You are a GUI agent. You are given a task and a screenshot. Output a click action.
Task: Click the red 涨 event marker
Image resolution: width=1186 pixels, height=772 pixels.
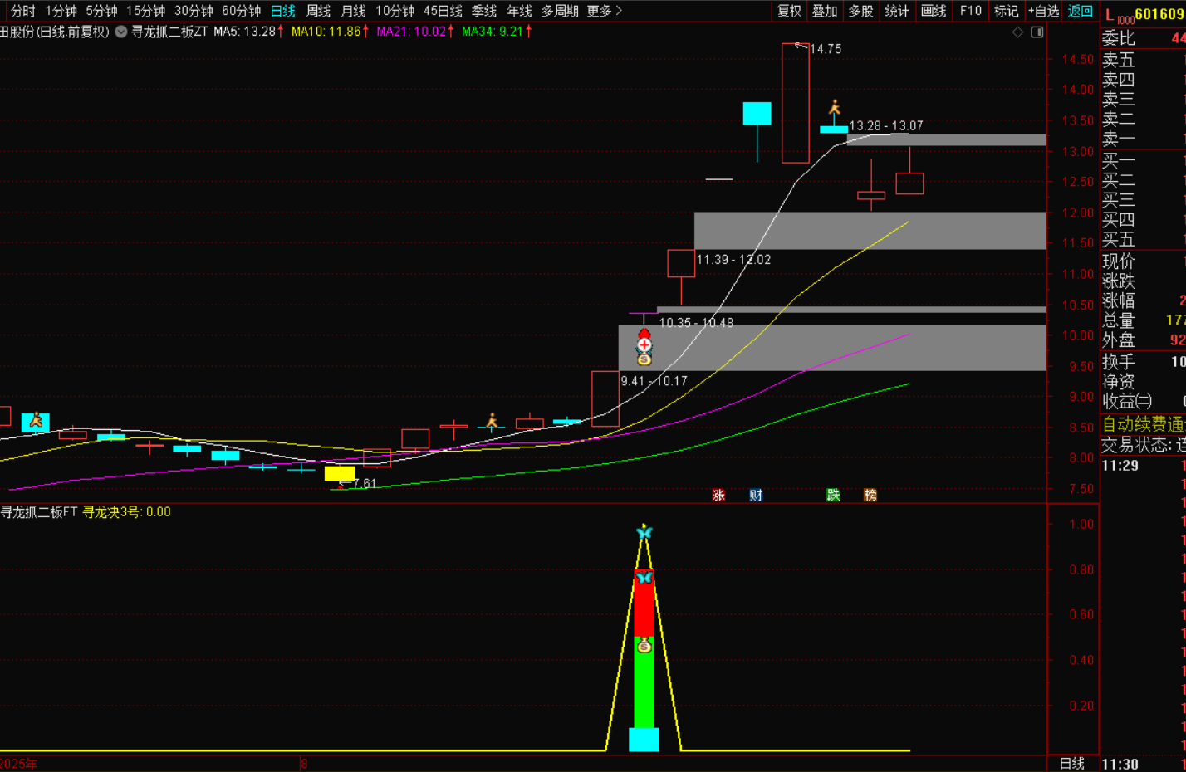(718, 496)
